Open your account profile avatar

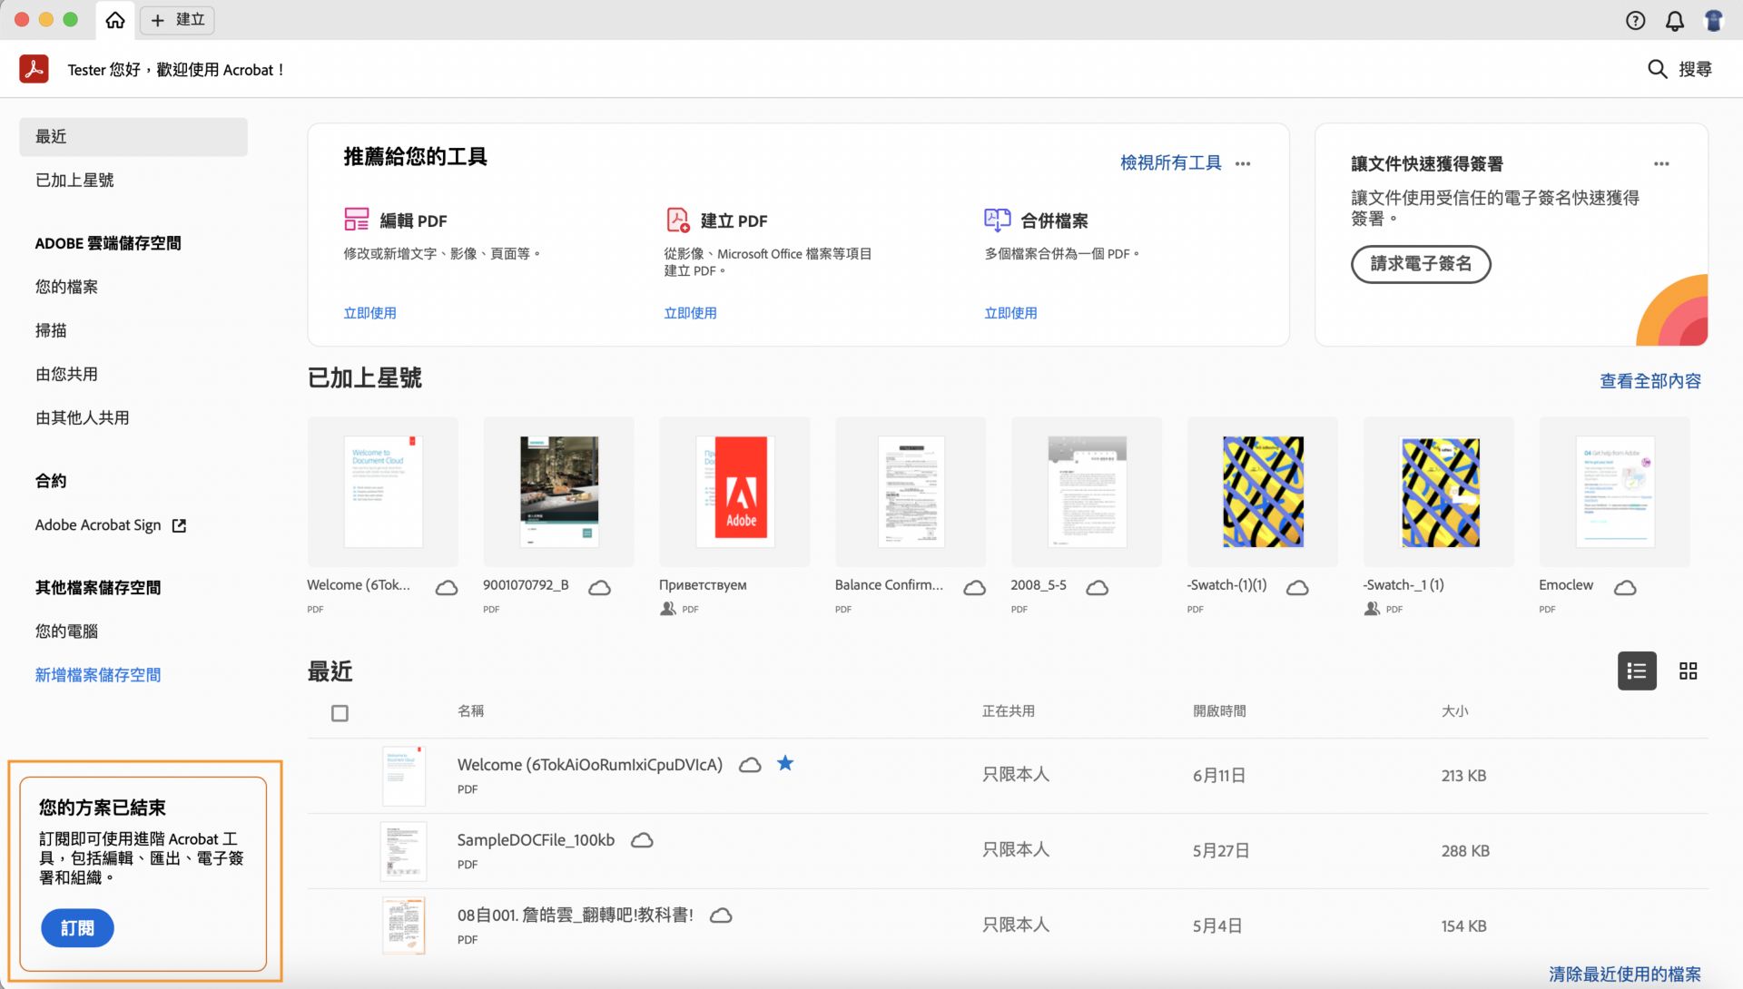[1715, 20]
